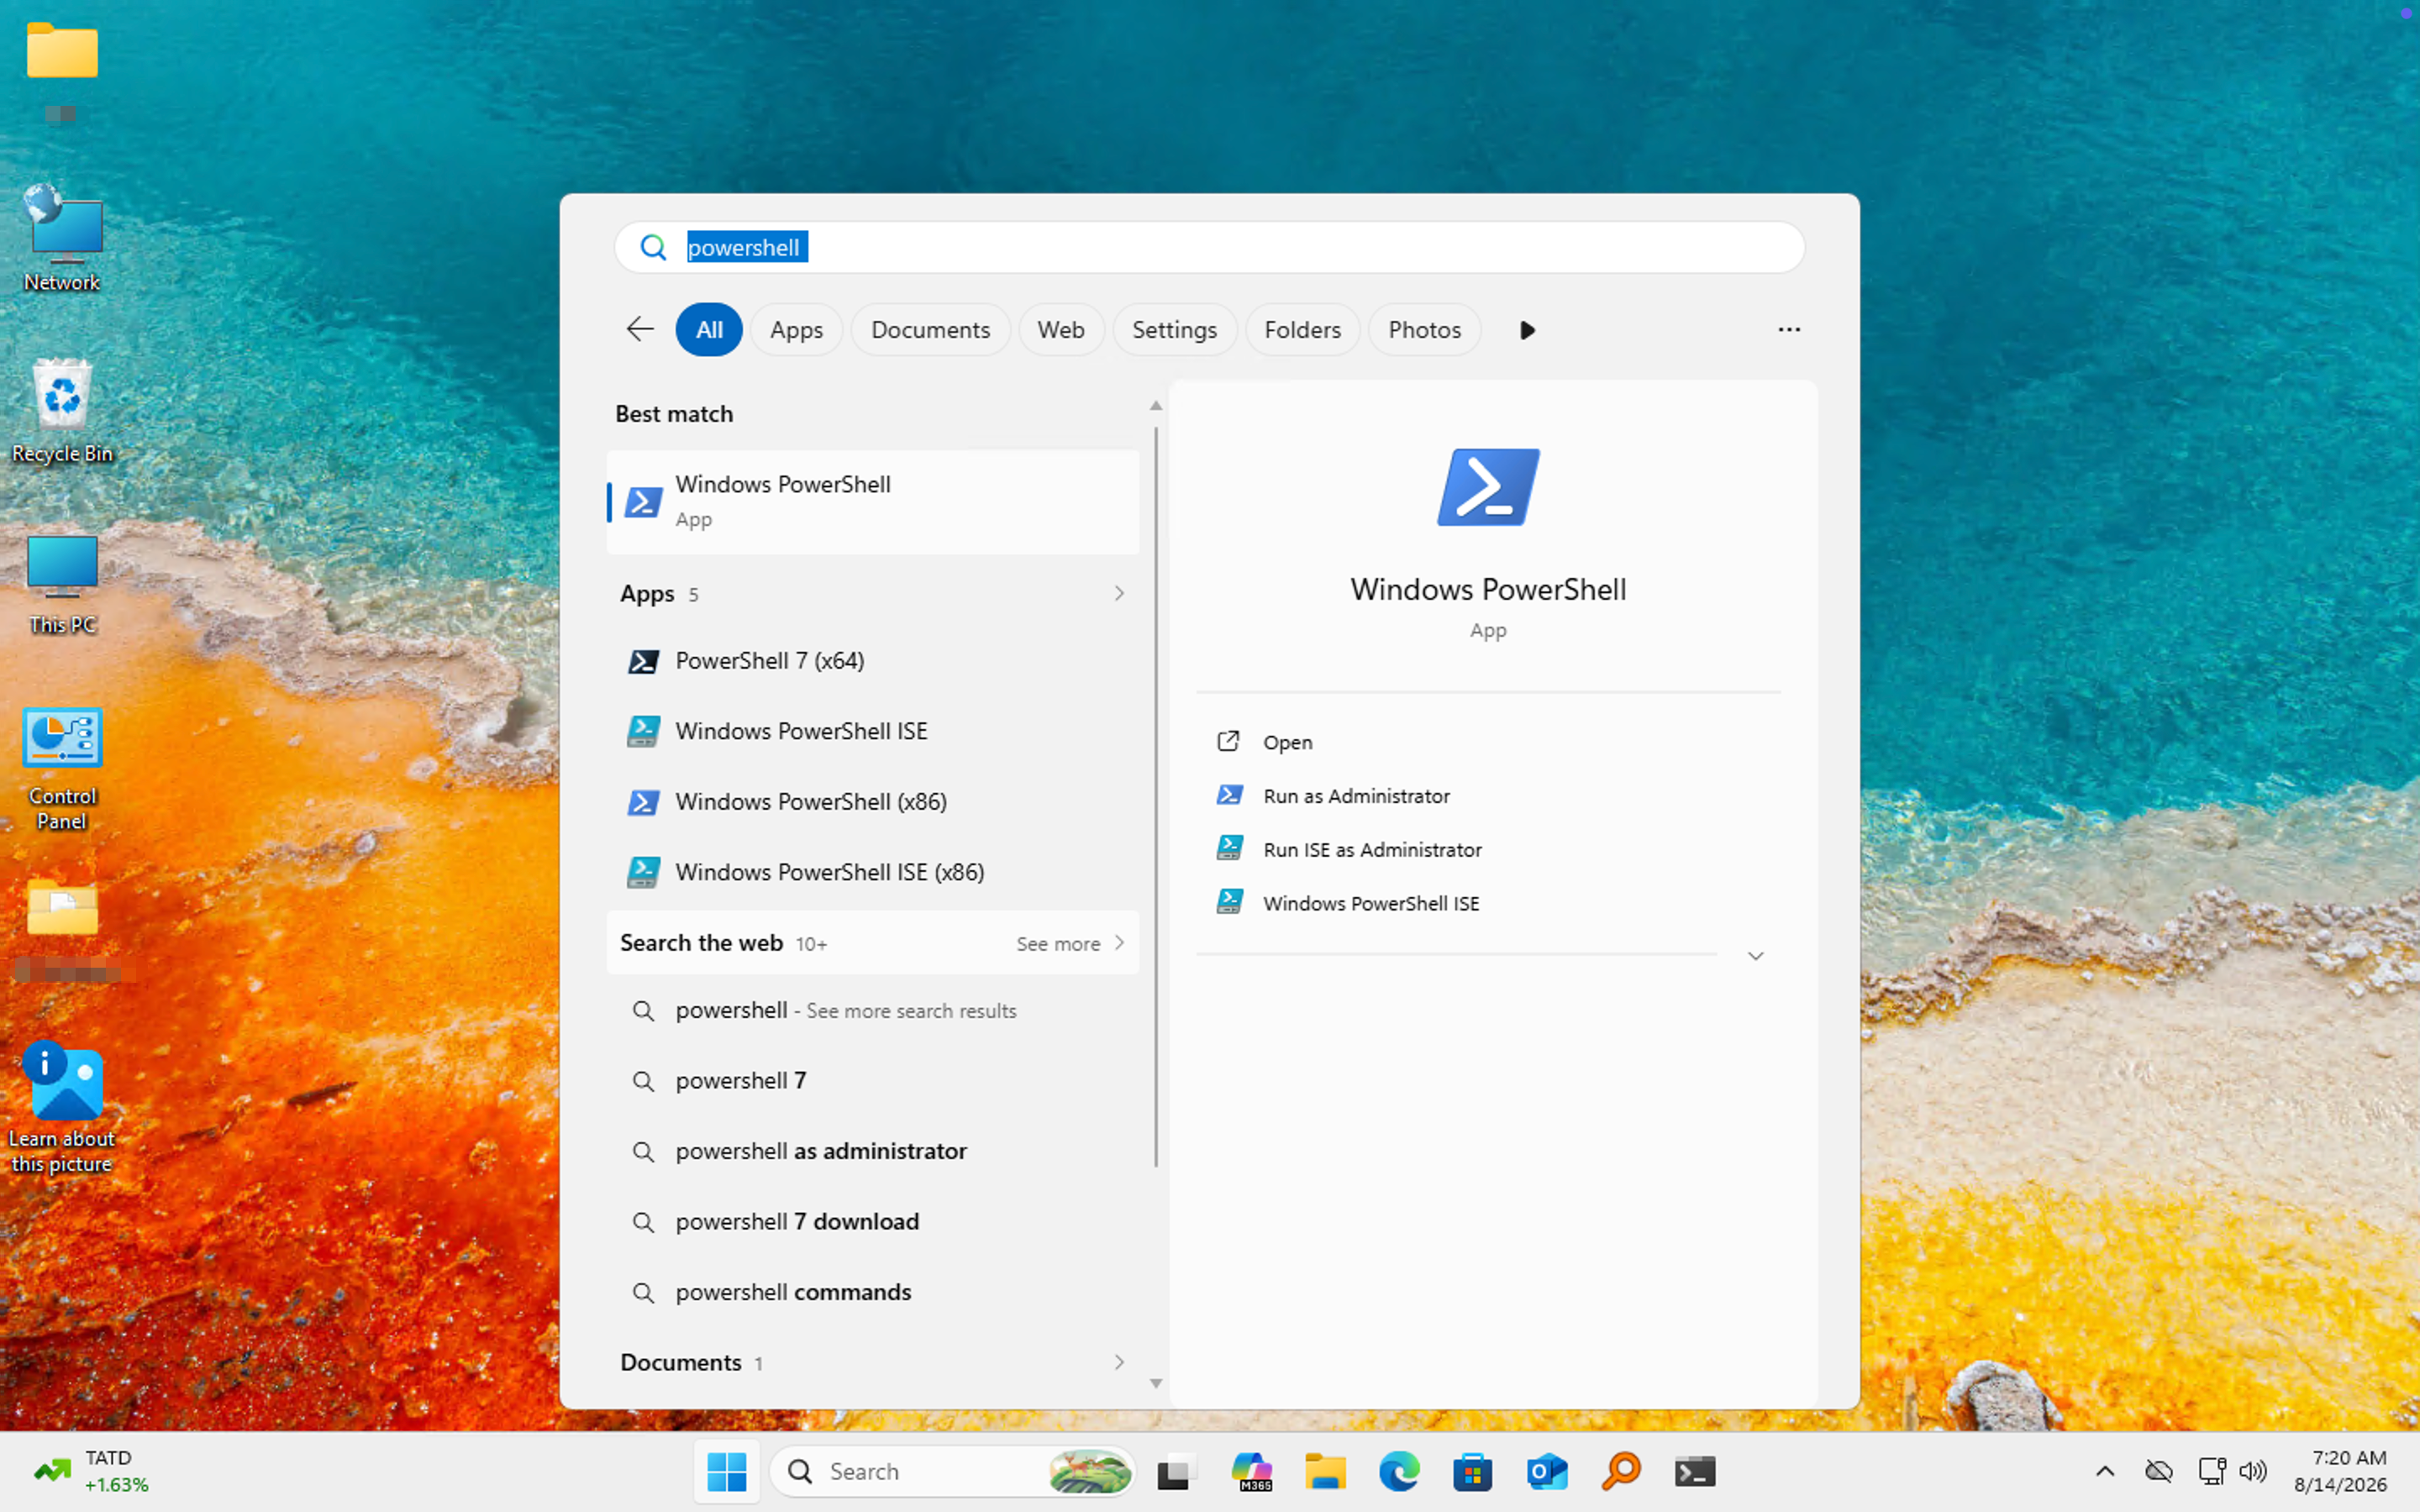Select web suggestion 'powershell 7'
The width and height of the screenshot is (2420, 1512).
(872, 1081)
